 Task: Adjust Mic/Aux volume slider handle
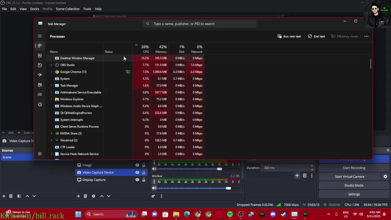[228, 188]
